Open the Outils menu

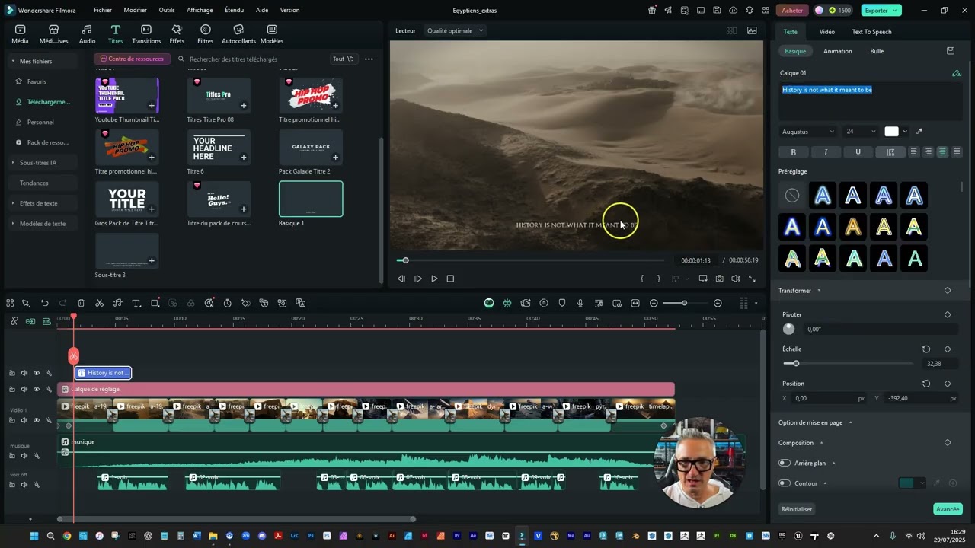pyautogui.click(x=167, y=11)
